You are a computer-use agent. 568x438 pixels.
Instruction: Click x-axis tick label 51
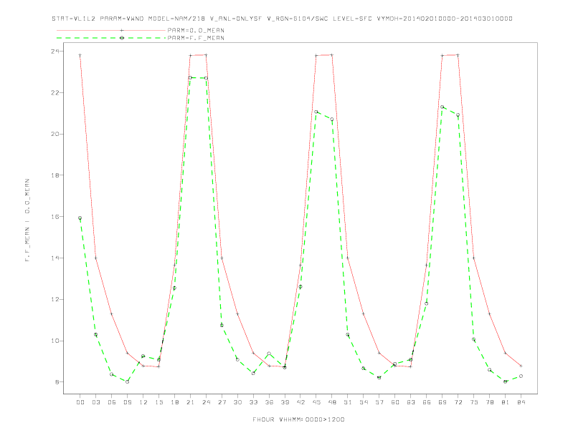coord(348,402)
